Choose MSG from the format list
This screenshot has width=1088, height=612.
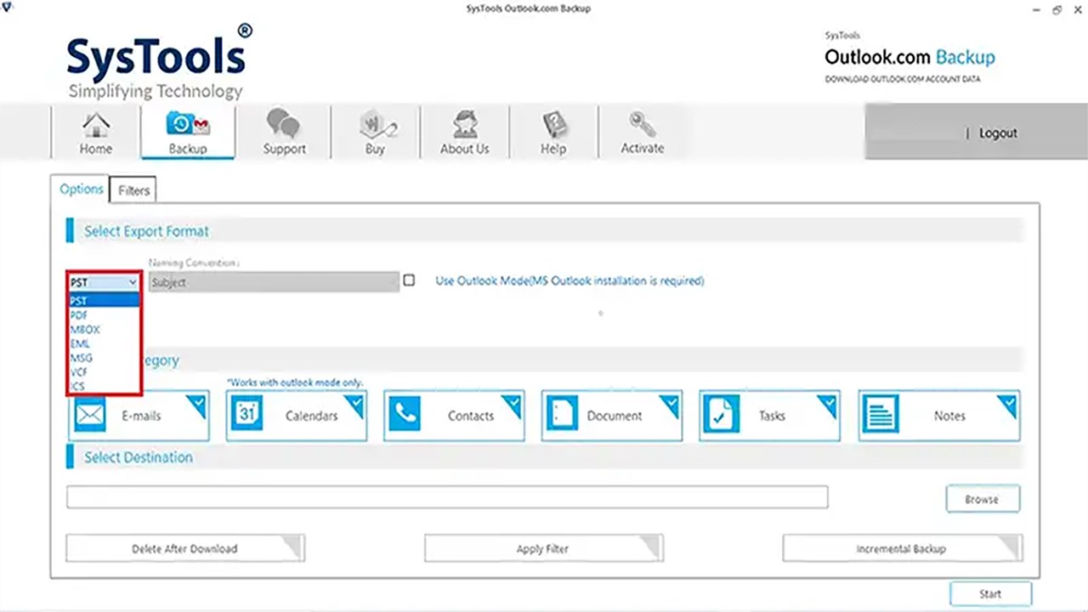click(104, 358)
